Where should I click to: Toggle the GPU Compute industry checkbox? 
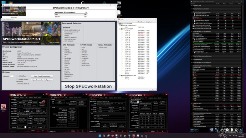[63, 41]
